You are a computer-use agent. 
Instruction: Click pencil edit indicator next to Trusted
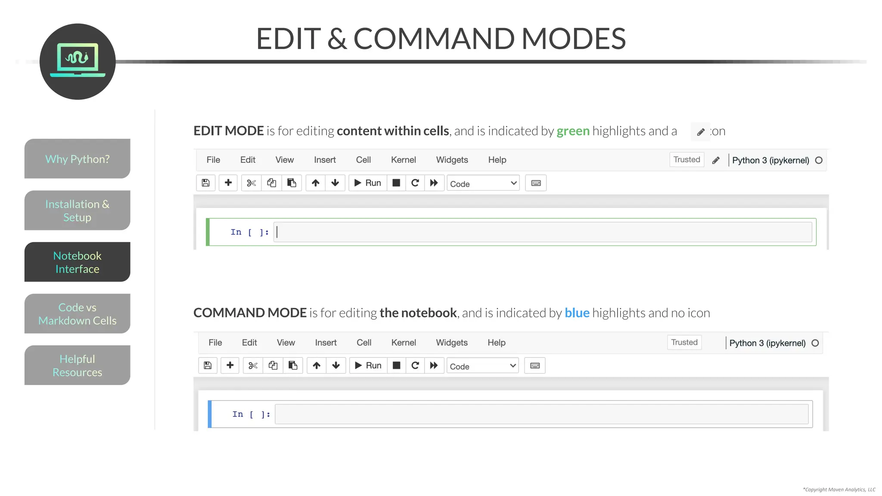click(x=716, y=161)
